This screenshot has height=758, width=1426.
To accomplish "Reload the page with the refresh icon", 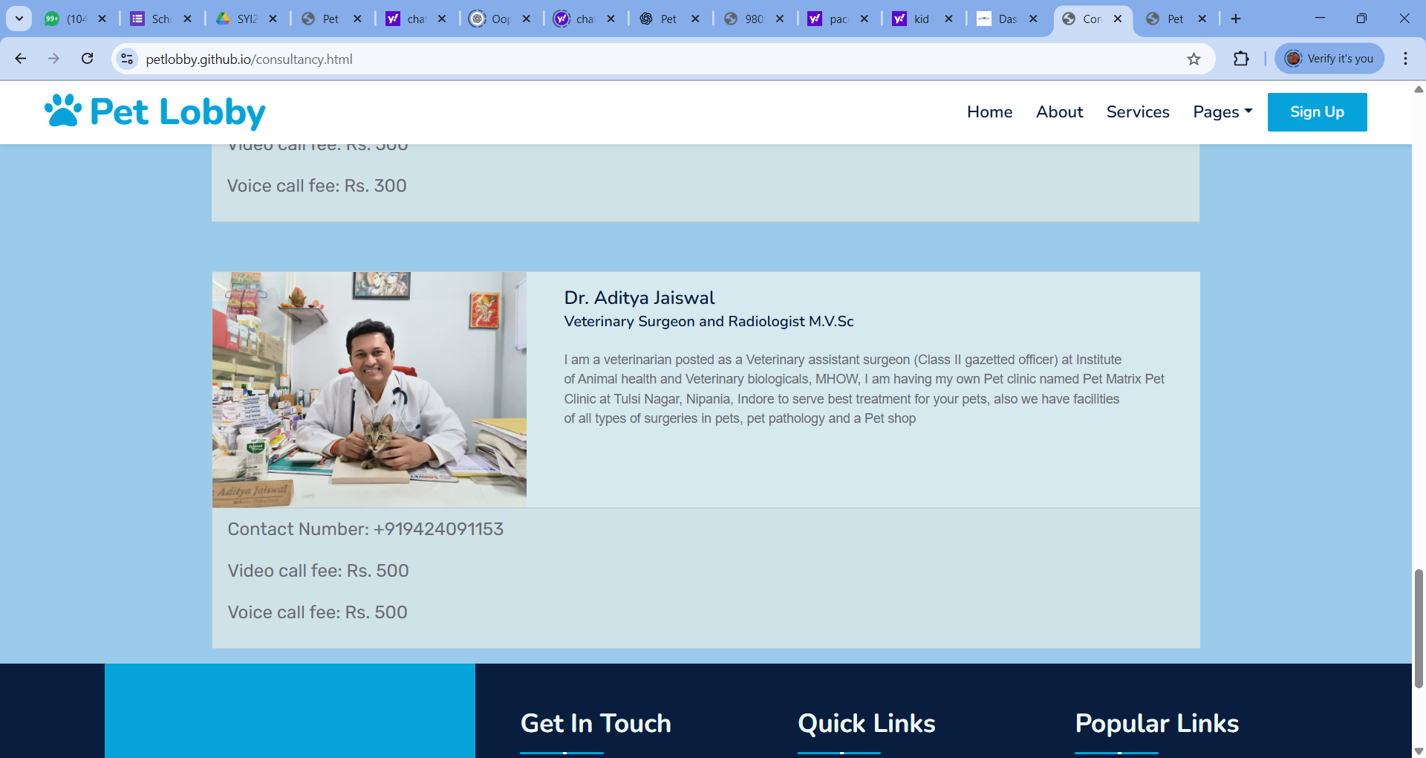I will coord(87,59).
